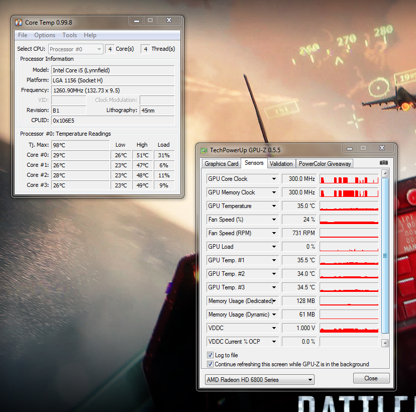Open the Tools menu in Core Temp
416x412 pixels.
69,35
